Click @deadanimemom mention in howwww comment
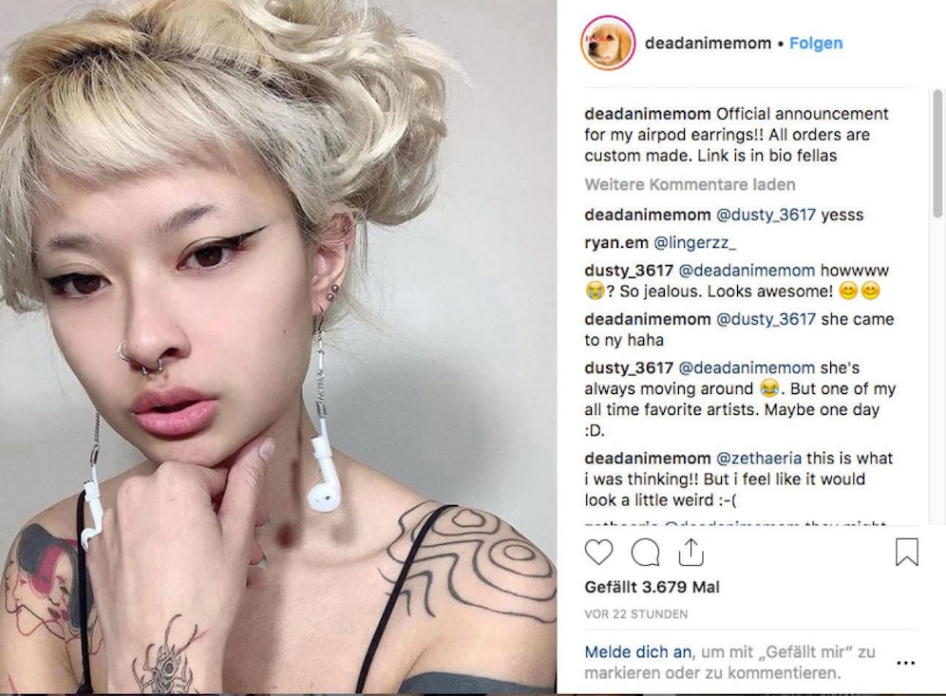The height and width of the screenshot is (696, 946). point(747,271)
